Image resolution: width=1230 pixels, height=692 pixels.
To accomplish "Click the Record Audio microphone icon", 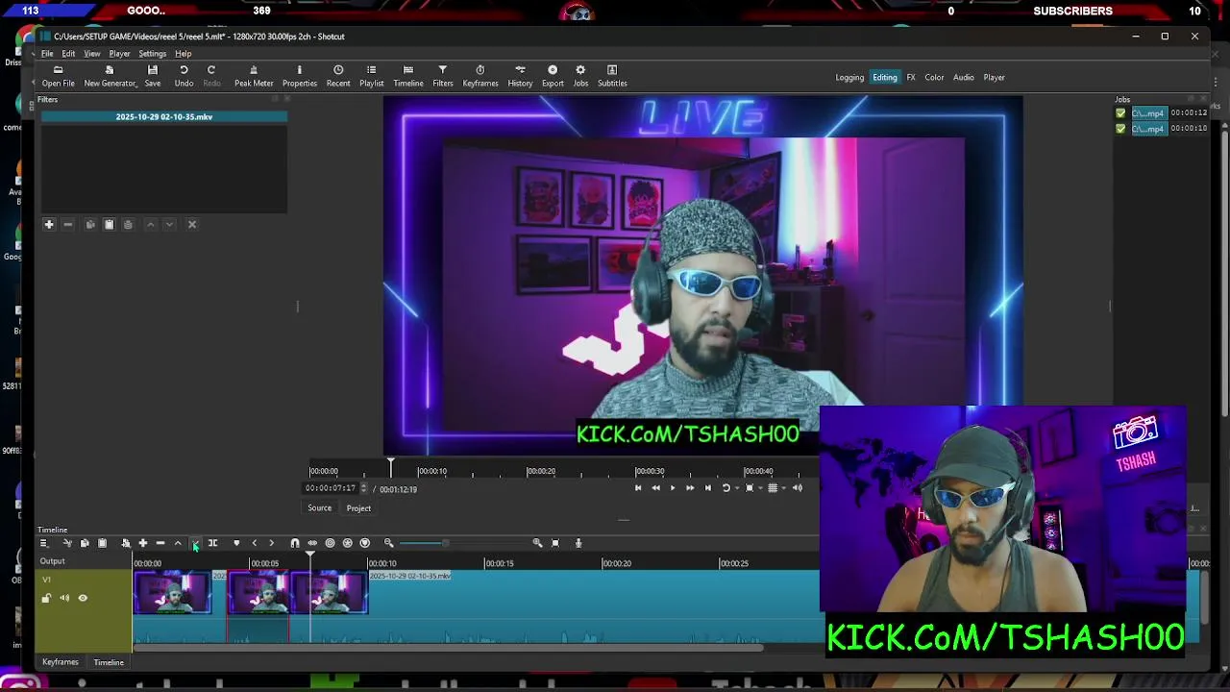I will pyautogui.click(x=578, y=543).
